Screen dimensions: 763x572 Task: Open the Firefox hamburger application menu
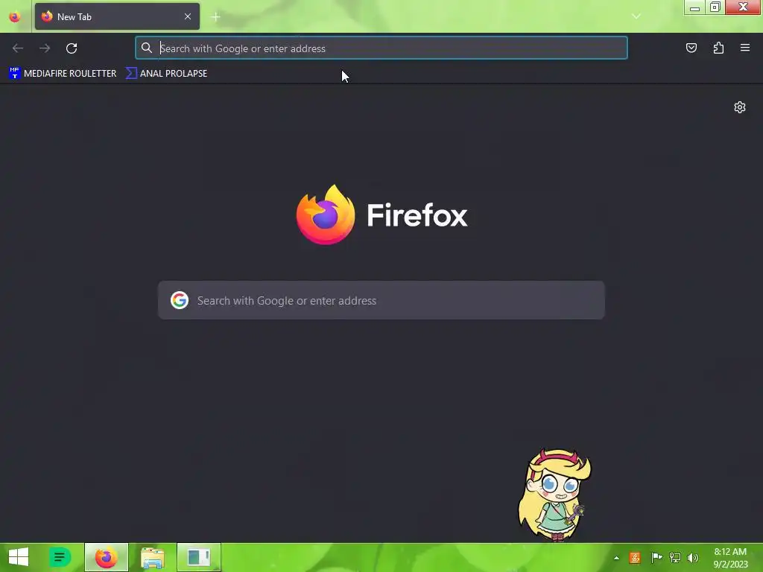tap(745, 48)
